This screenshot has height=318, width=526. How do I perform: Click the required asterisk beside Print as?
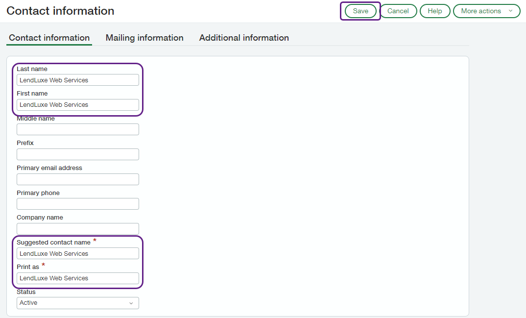[43, 264]
